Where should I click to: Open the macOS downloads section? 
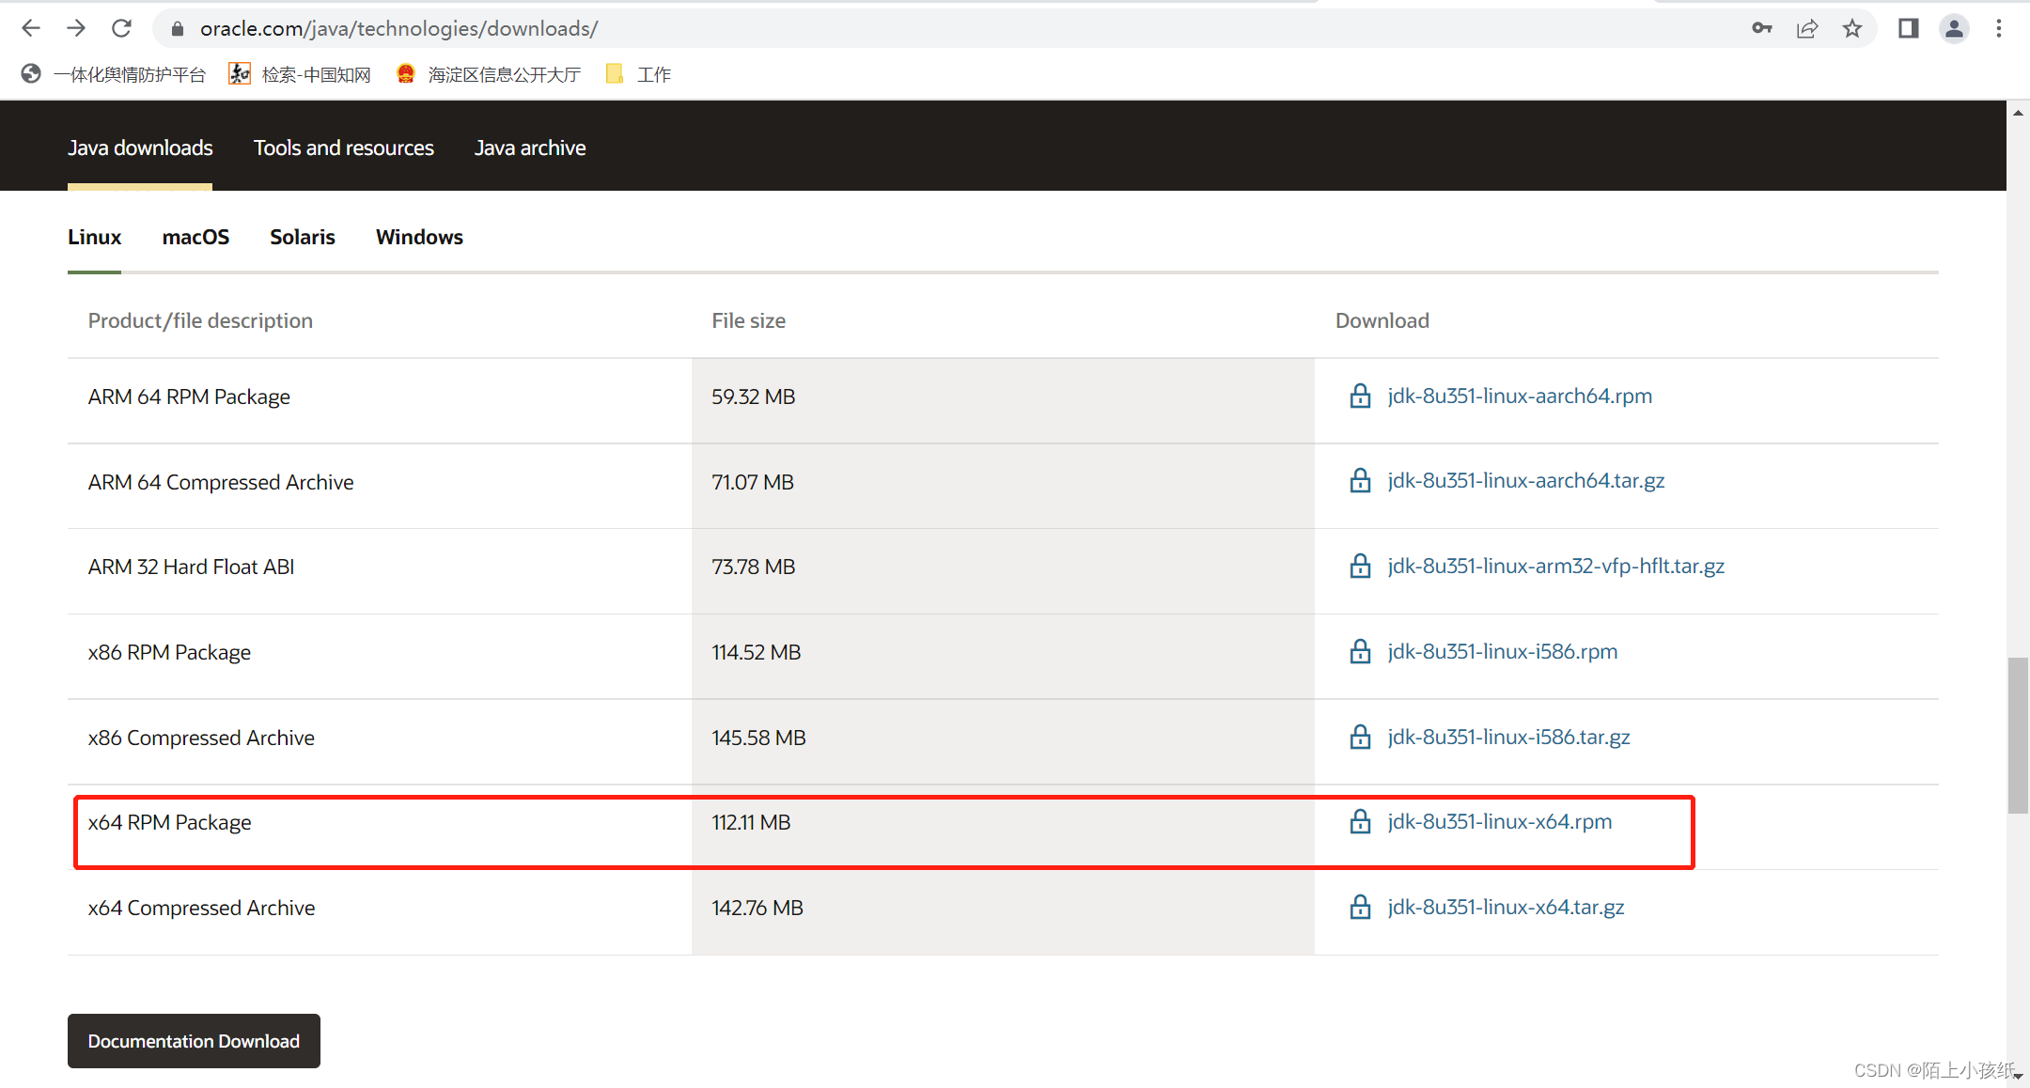[195, 236]
